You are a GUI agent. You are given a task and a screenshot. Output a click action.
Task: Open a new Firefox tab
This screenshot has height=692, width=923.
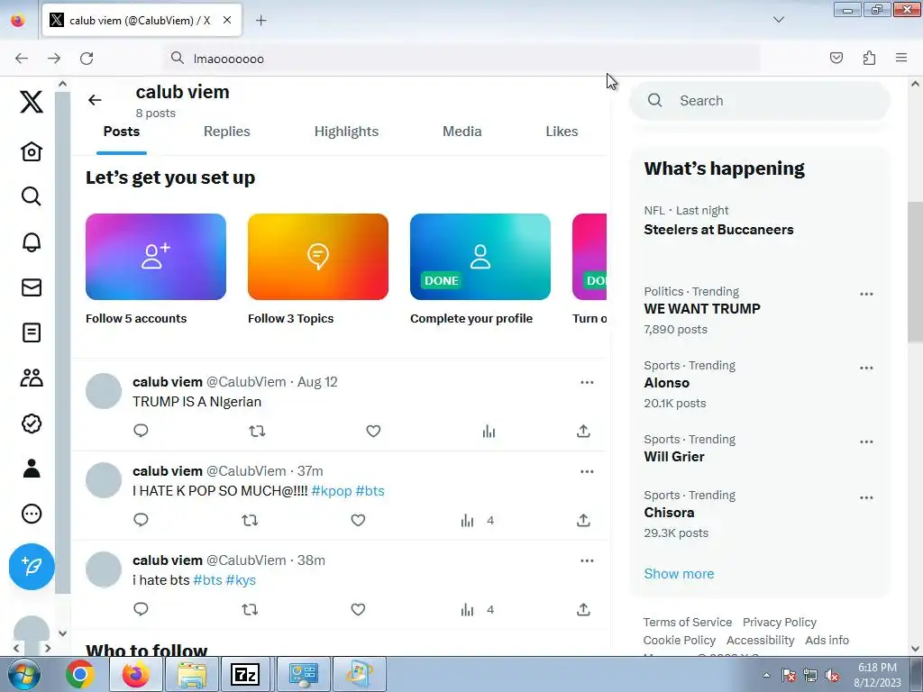tap(260, 21)
